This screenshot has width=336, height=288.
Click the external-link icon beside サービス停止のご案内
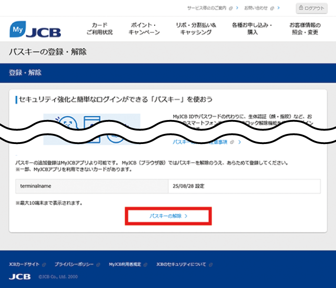pyautogui.click(x=231, y=8)
